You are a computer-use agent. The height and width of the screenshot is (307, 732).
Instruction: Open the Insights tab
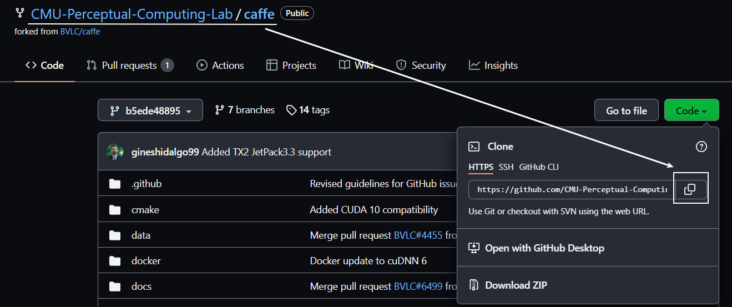point(493,66)
